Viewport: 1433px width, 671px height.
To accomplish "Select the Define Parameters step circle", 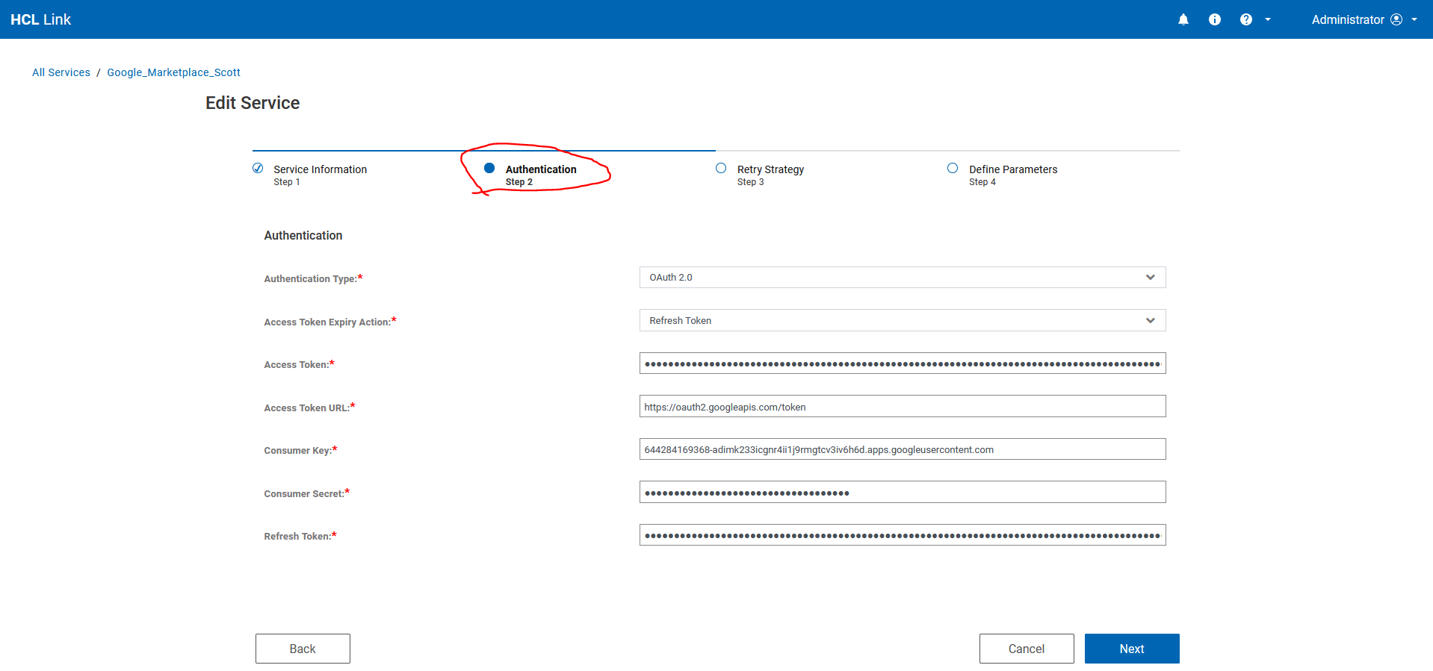I will (953, 168).
